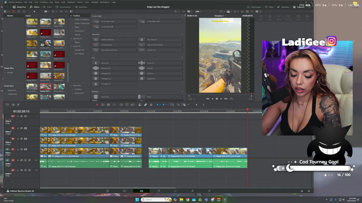Click the timeline zoom slider handle
This screenshot has height=203, width=362.
196,105
